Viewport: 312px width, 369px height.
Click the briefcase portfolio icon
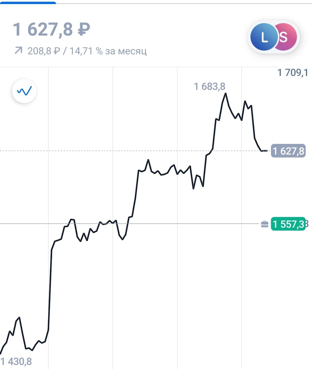click(265, 224)
